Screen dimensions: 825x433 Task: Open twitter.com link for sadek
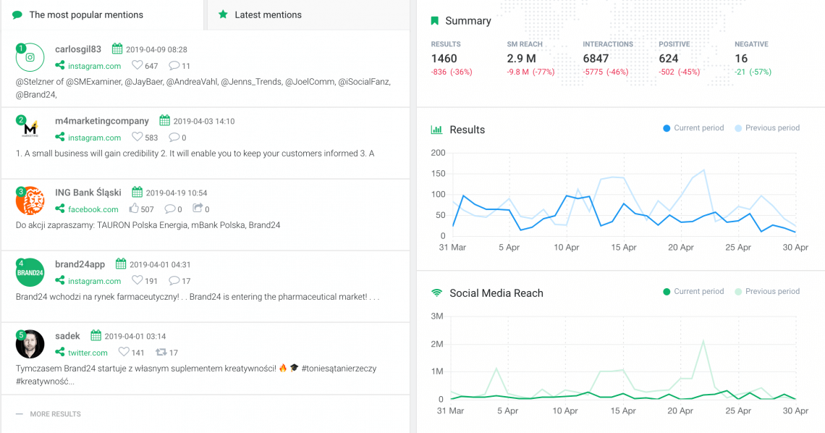(88, 353)
